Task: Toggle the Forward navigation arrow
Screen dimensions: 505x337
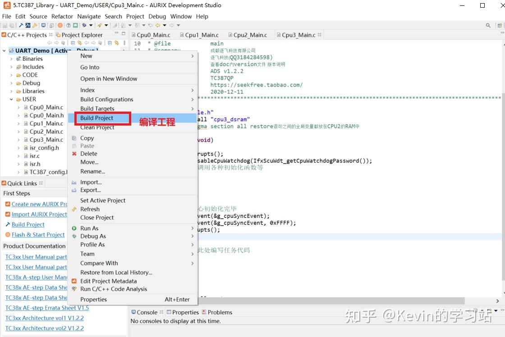Action: tap(56, 43)
